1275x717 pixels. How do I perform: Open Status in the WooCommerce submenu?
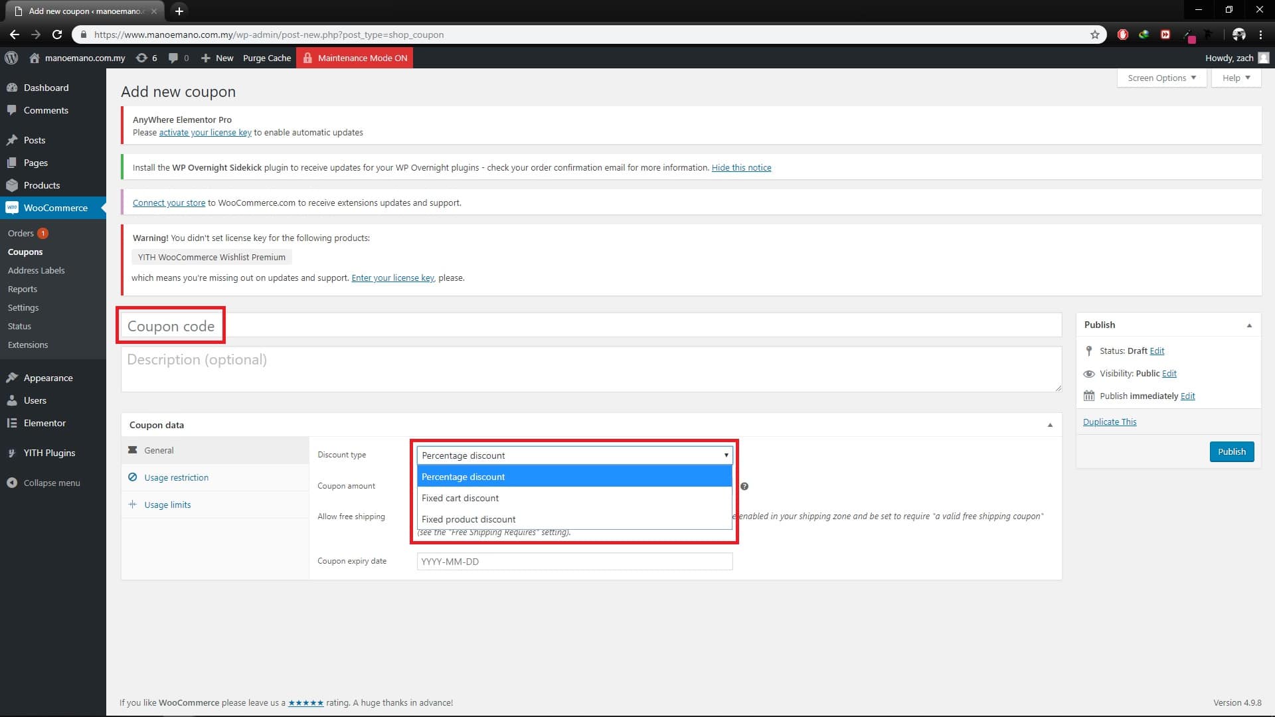pyautogui.click(x=19, y=326)
